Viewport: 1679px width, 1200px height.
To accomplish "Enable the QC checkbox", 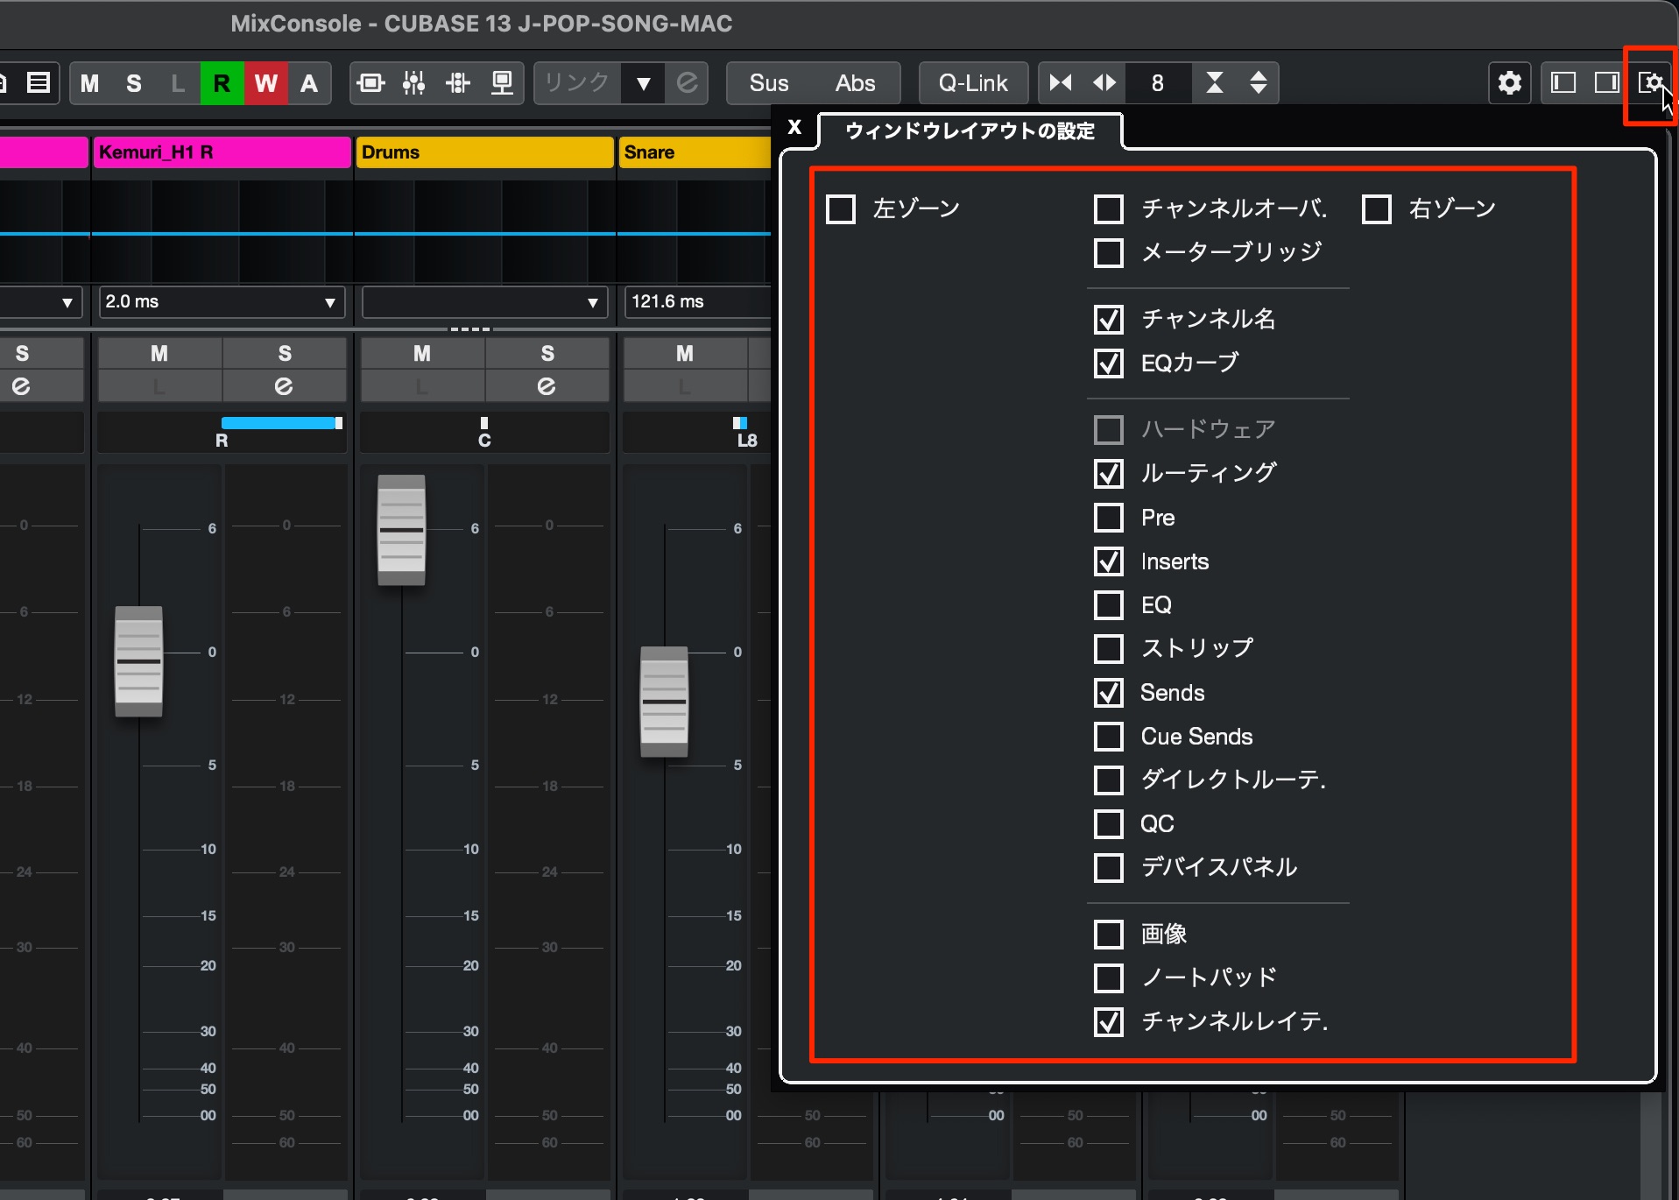I will (x=1109, y=824).
